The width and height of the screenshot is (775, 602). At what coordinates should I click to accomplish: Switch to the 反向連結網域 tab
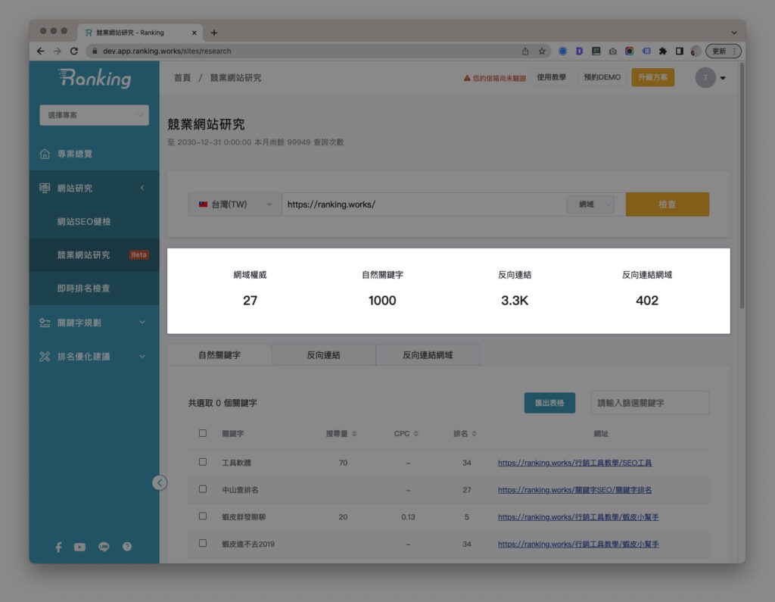tap(428, 355)
